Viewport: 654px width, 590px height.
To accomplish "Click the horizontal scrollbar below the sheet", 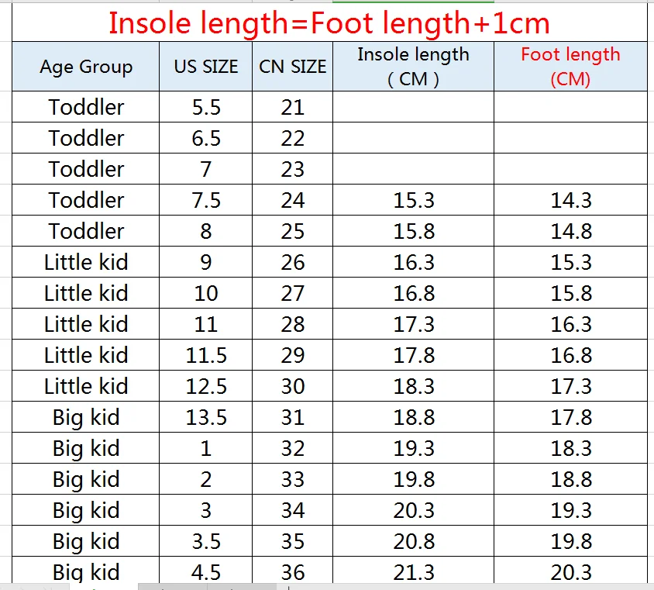I will coord(471,587).
